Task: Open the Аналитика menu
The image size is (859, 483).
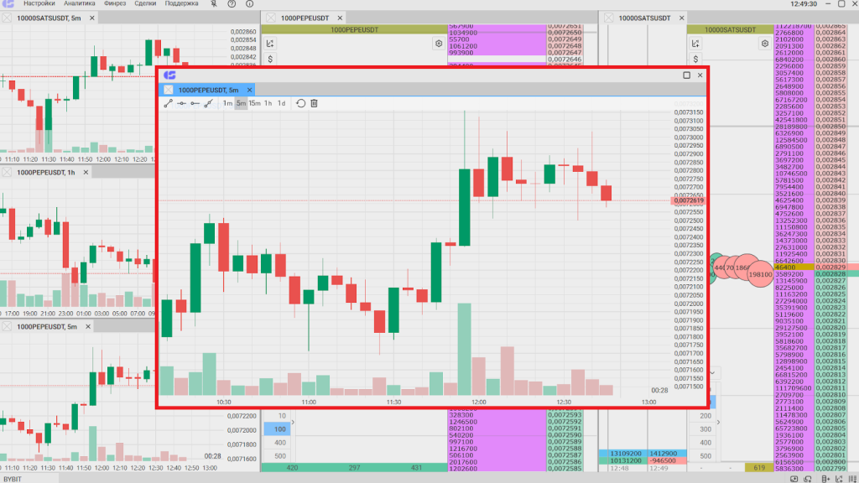Action: coord(79,4)
